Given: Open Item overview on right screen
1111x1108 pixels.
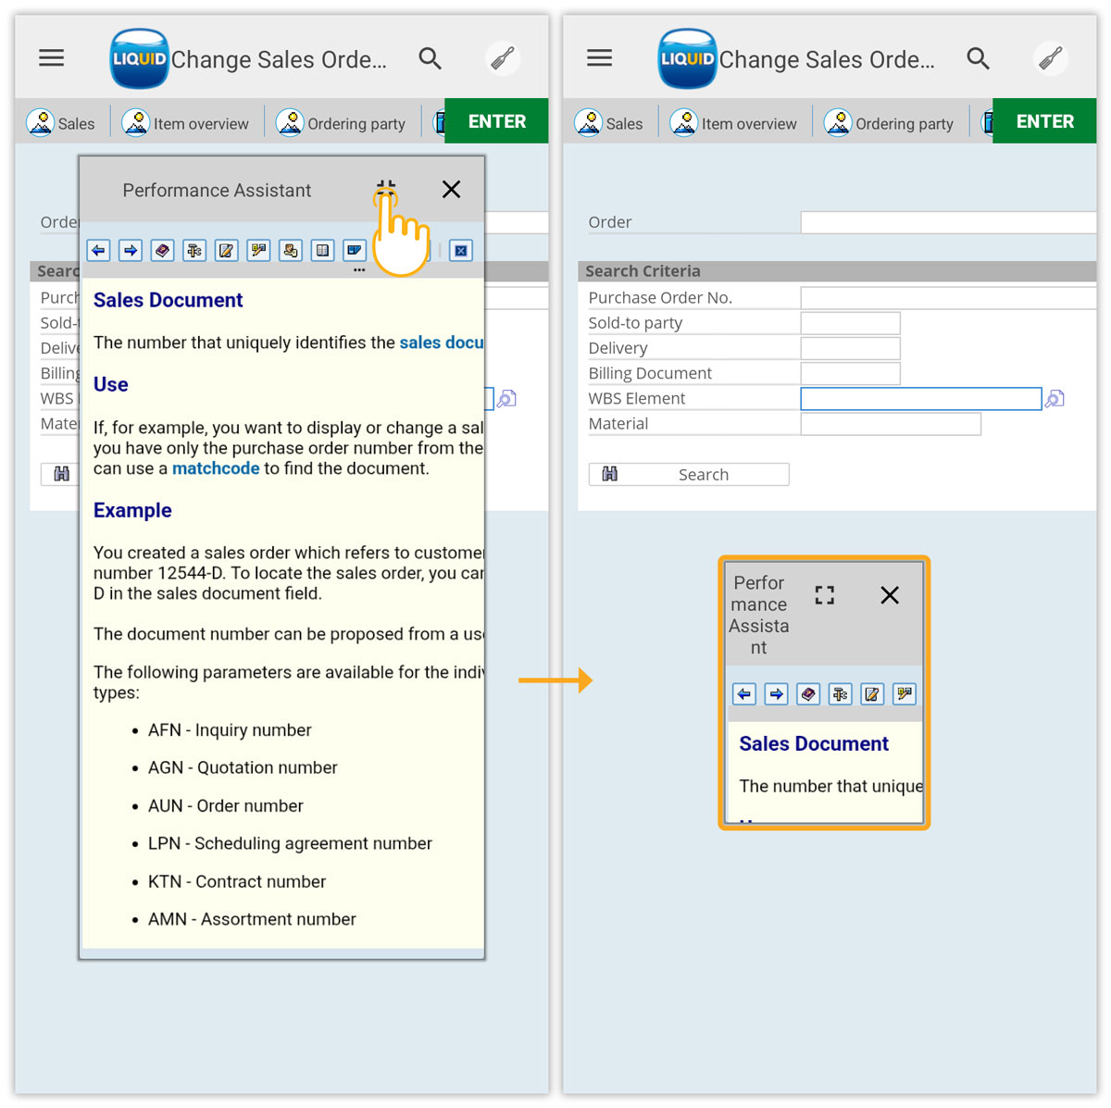Looking at the screenshot, I should click(x=733, y=122).
